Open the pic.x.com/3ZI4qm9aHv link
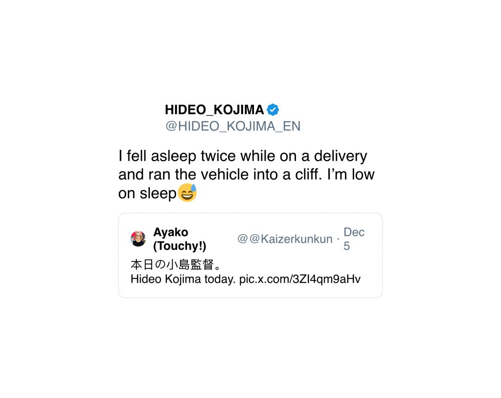 300,280
